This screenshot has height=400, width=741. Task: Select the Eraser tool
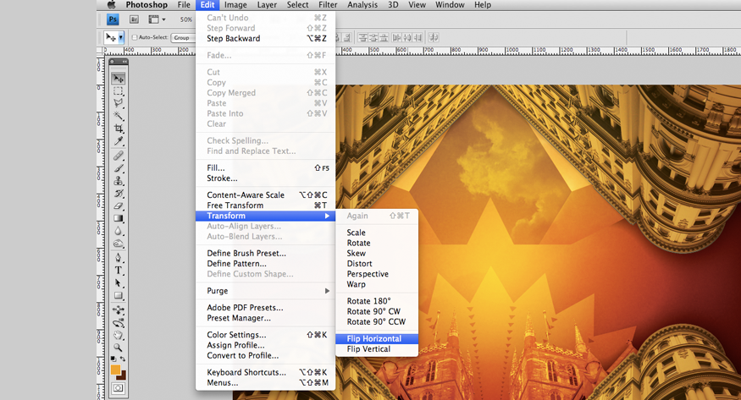coord(119,206)
